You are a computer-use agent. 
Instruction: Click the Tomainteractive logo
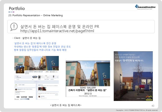point(145,7)
